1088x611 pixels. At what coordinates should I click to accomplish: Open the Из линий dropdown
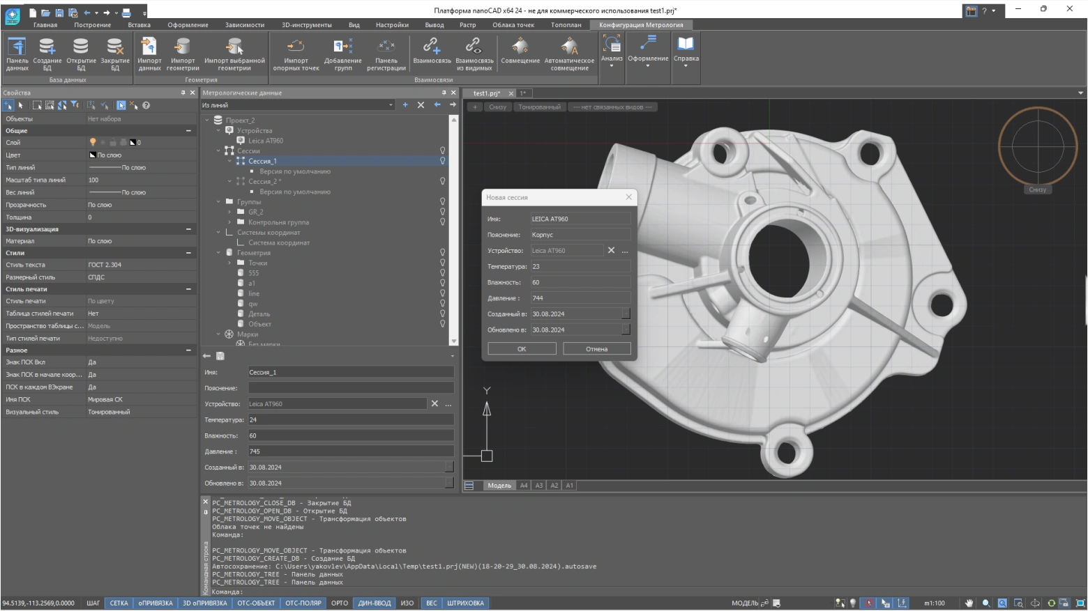coord(391,105)
